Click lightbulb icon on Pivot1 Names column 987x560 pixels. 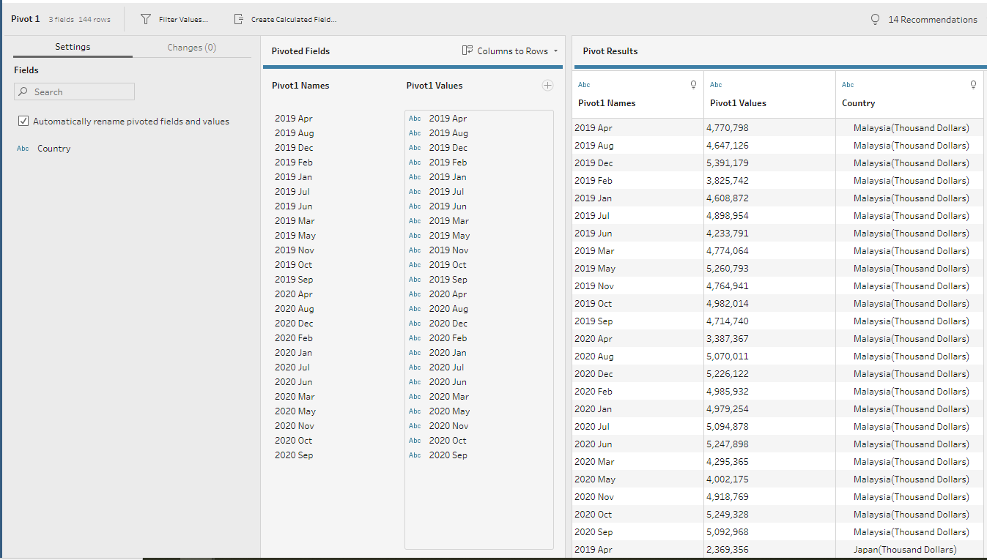pos(694,85)
